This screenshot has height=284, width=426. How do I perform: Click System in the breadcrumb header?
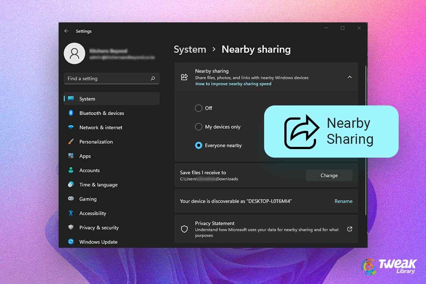(190, 50)
